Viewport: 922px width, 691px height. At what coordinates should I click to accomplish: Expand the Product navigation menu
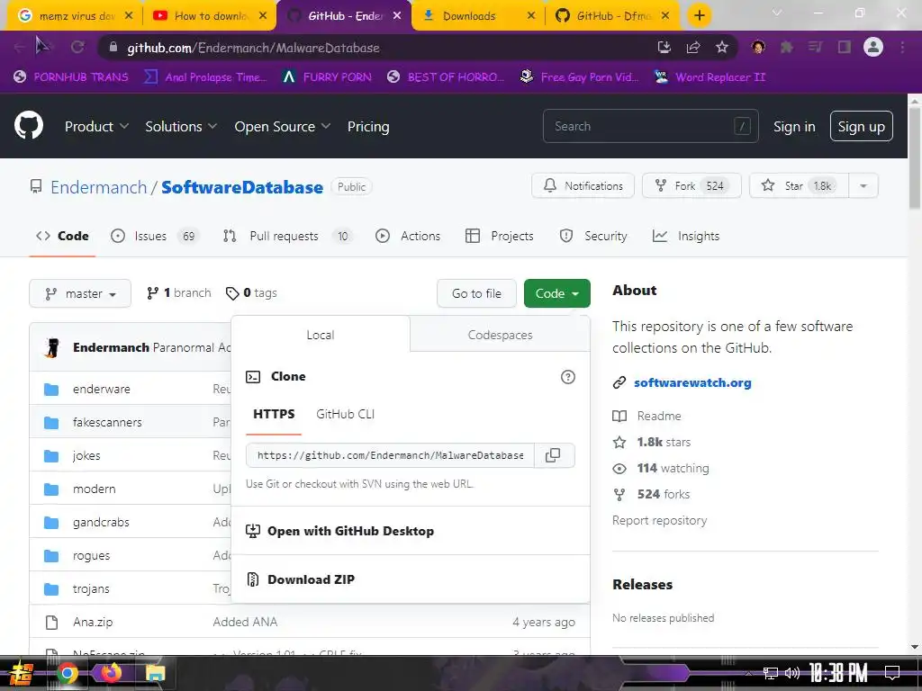(96, 126)
